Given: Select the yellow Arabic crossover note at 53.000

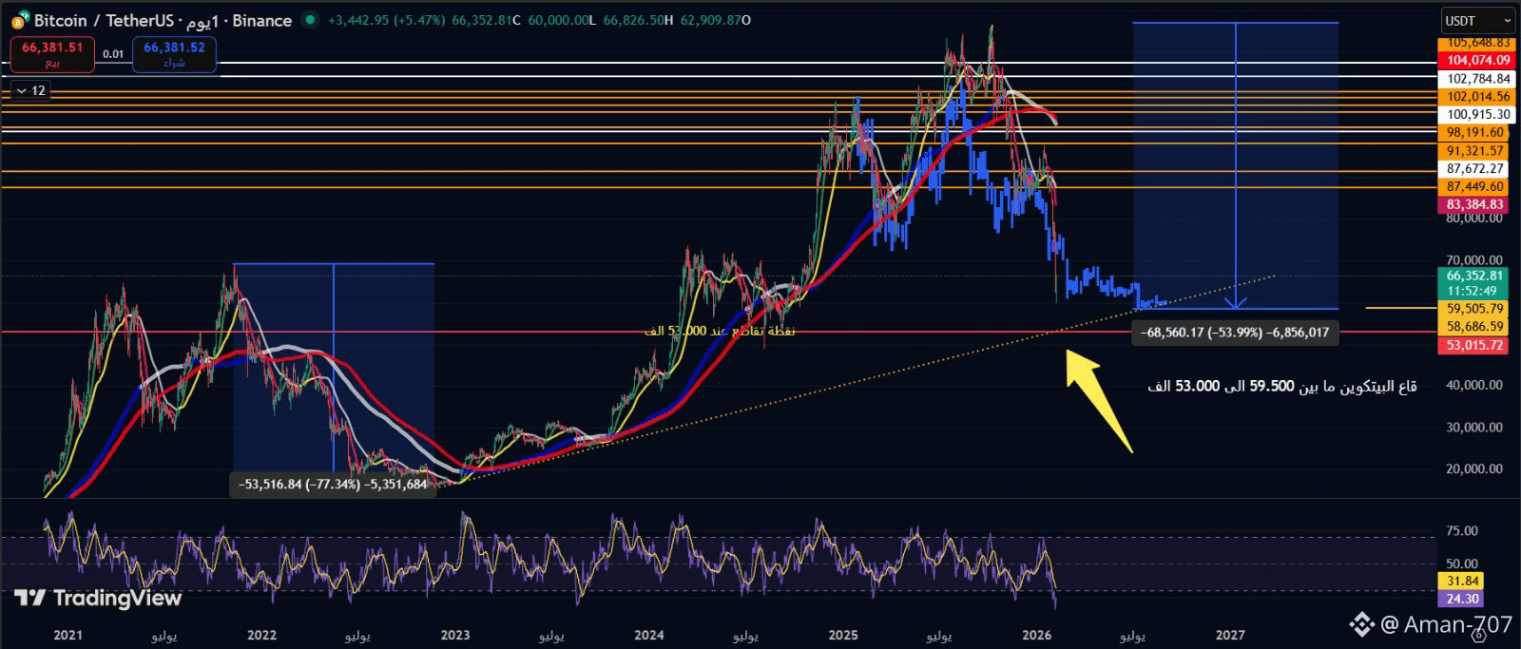Looking at the screenshot, I should 720,331.
